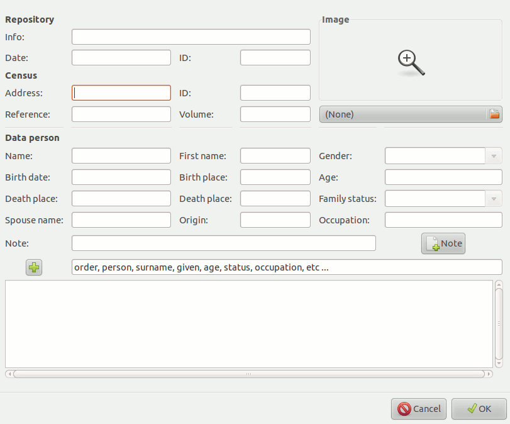The image size is (510, 424).
Task: Focus the Age input field
Action: pos(443,177)
